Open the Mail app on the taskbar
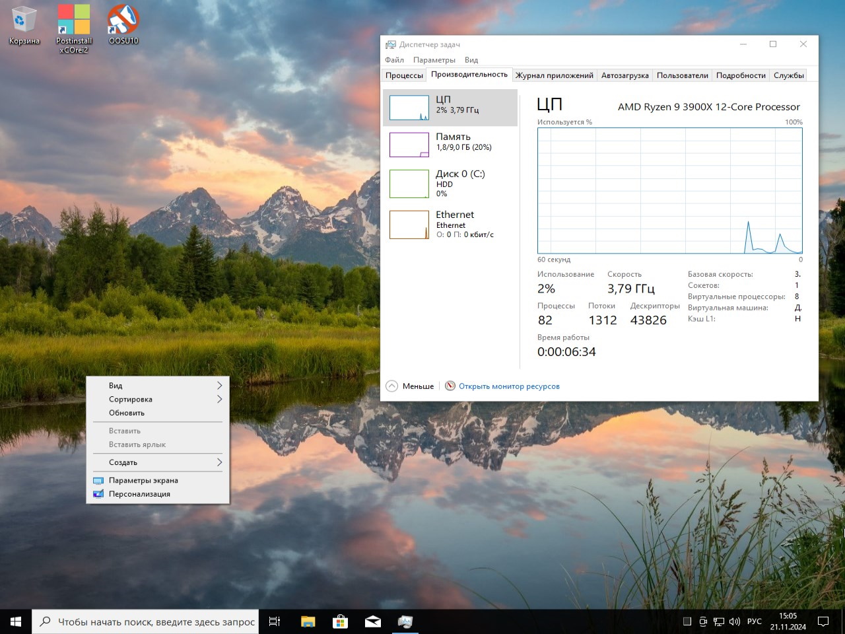Image resolution: width=845 pixels, height=634 pixels. click(372, 621)
